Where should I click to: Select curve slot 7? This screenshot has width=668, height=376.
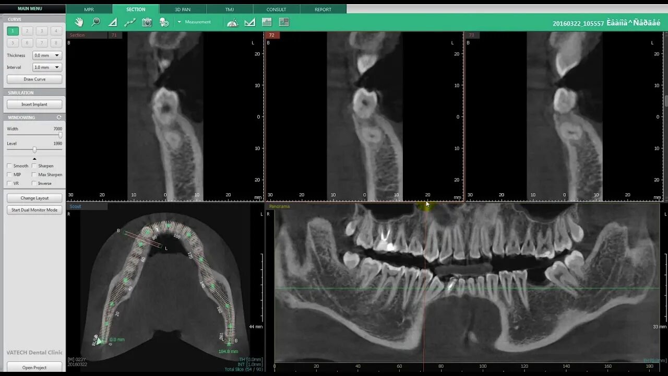coord(42,43)
